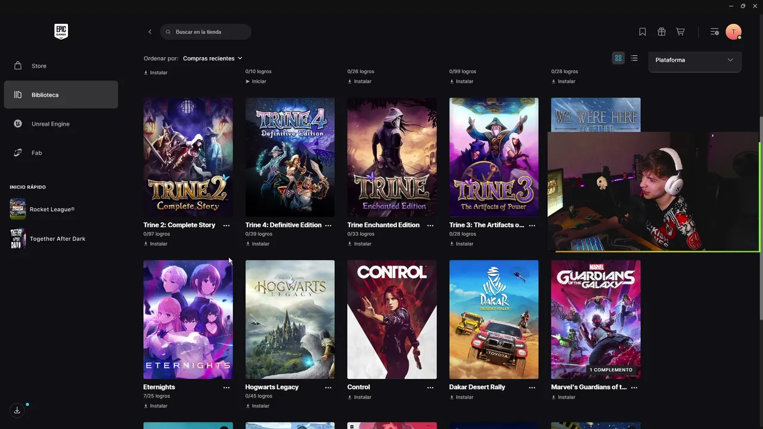The image size is (763, 429).
Task: Install Hogwarts Legacy
Action: tap(258, 406)
